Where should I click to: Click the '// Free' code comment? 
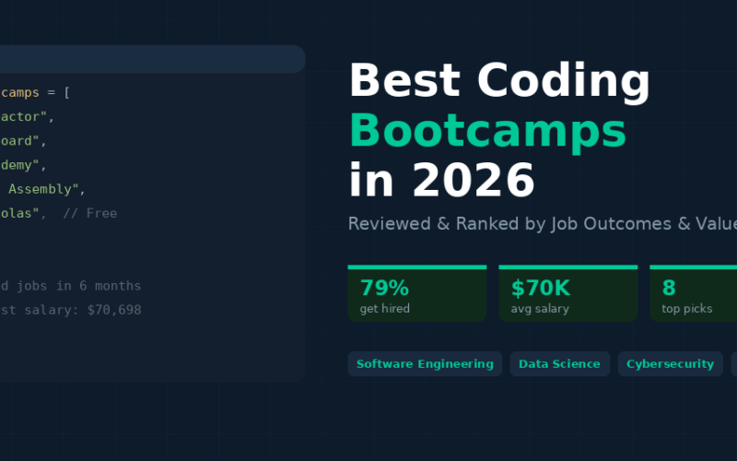(x=89, y=213)
